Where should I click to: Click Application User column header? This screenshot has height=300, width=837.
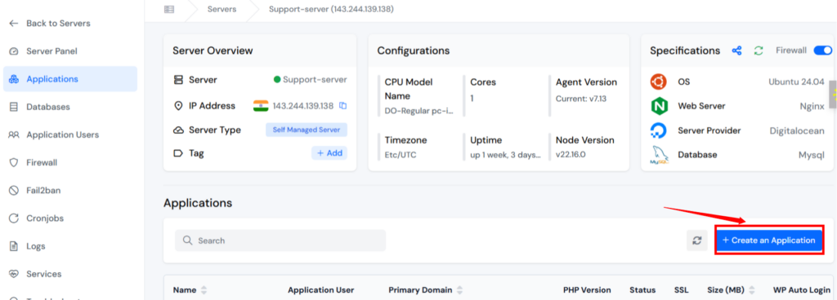click(x=320, y=290)
